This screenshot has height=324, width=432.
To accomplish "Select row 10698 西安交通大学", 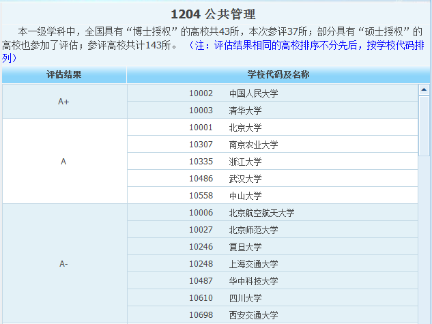I will tap(272, 315).
